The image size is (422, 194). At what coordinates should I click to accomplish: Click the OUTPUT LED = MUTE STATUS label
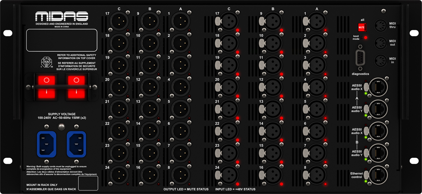(x=186, y=189)
